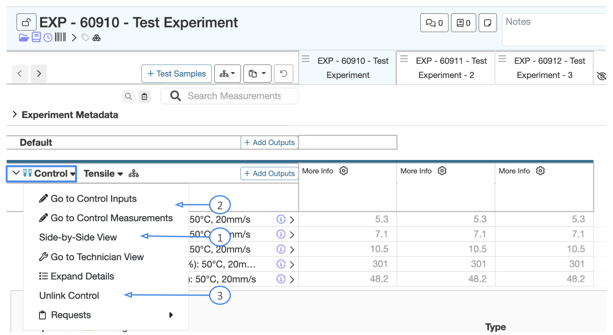Click into the Notes field
613x335 pixels.
(x=555, y=30)
